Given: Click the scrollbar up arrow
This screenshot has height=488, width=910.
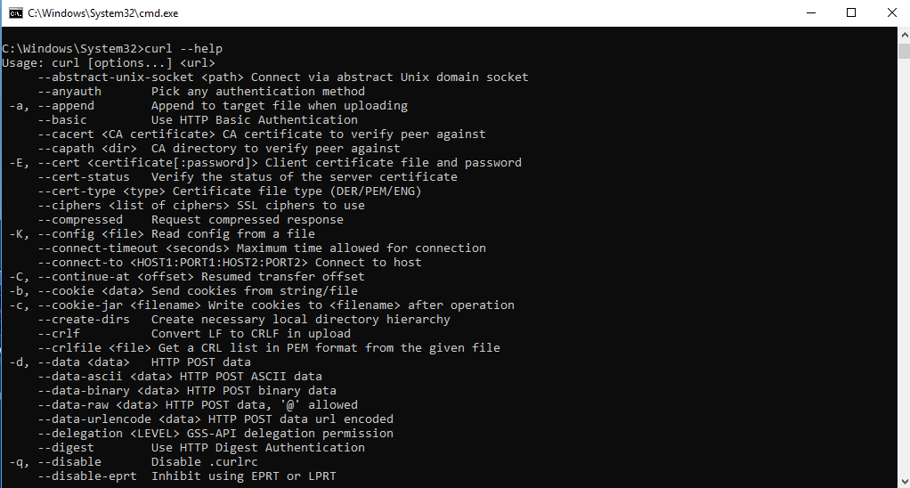Looking at the screenshot, I should [x=903, y=34].
